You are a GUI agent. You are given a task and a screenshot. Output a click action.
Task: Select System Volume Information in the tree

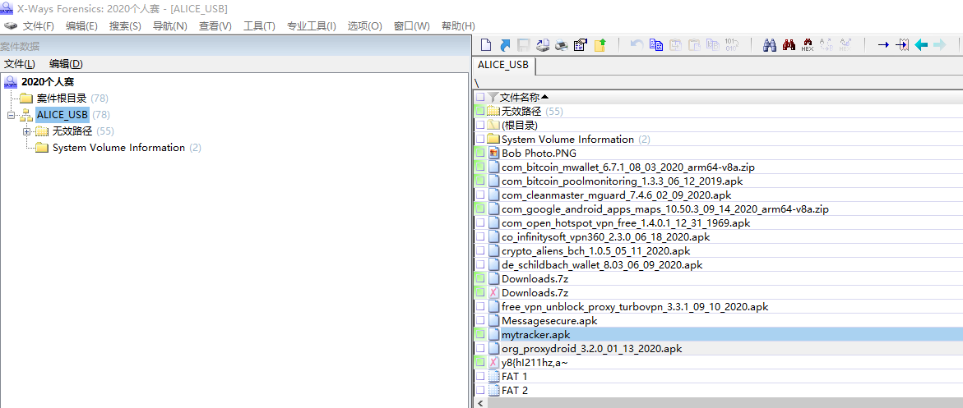[118, 148]
